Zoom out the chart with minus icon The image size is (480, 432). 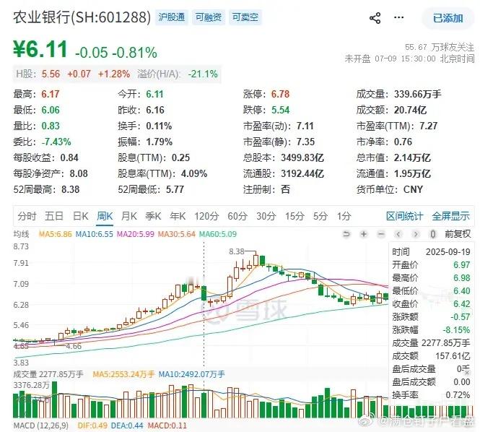(381, 234)
